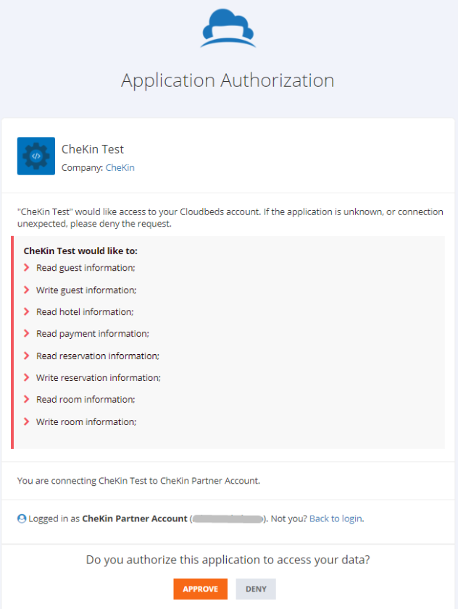This screenshot has height=609, width=458.
Task: Follow the Back to login link
Action: pyautogui.click(x=336, y=518)
